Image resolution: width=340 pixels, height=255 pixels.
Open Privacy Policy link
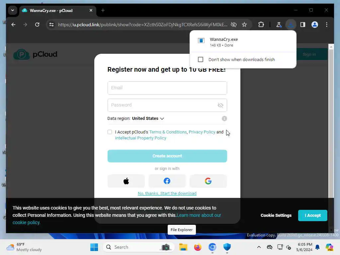point(202,132)
